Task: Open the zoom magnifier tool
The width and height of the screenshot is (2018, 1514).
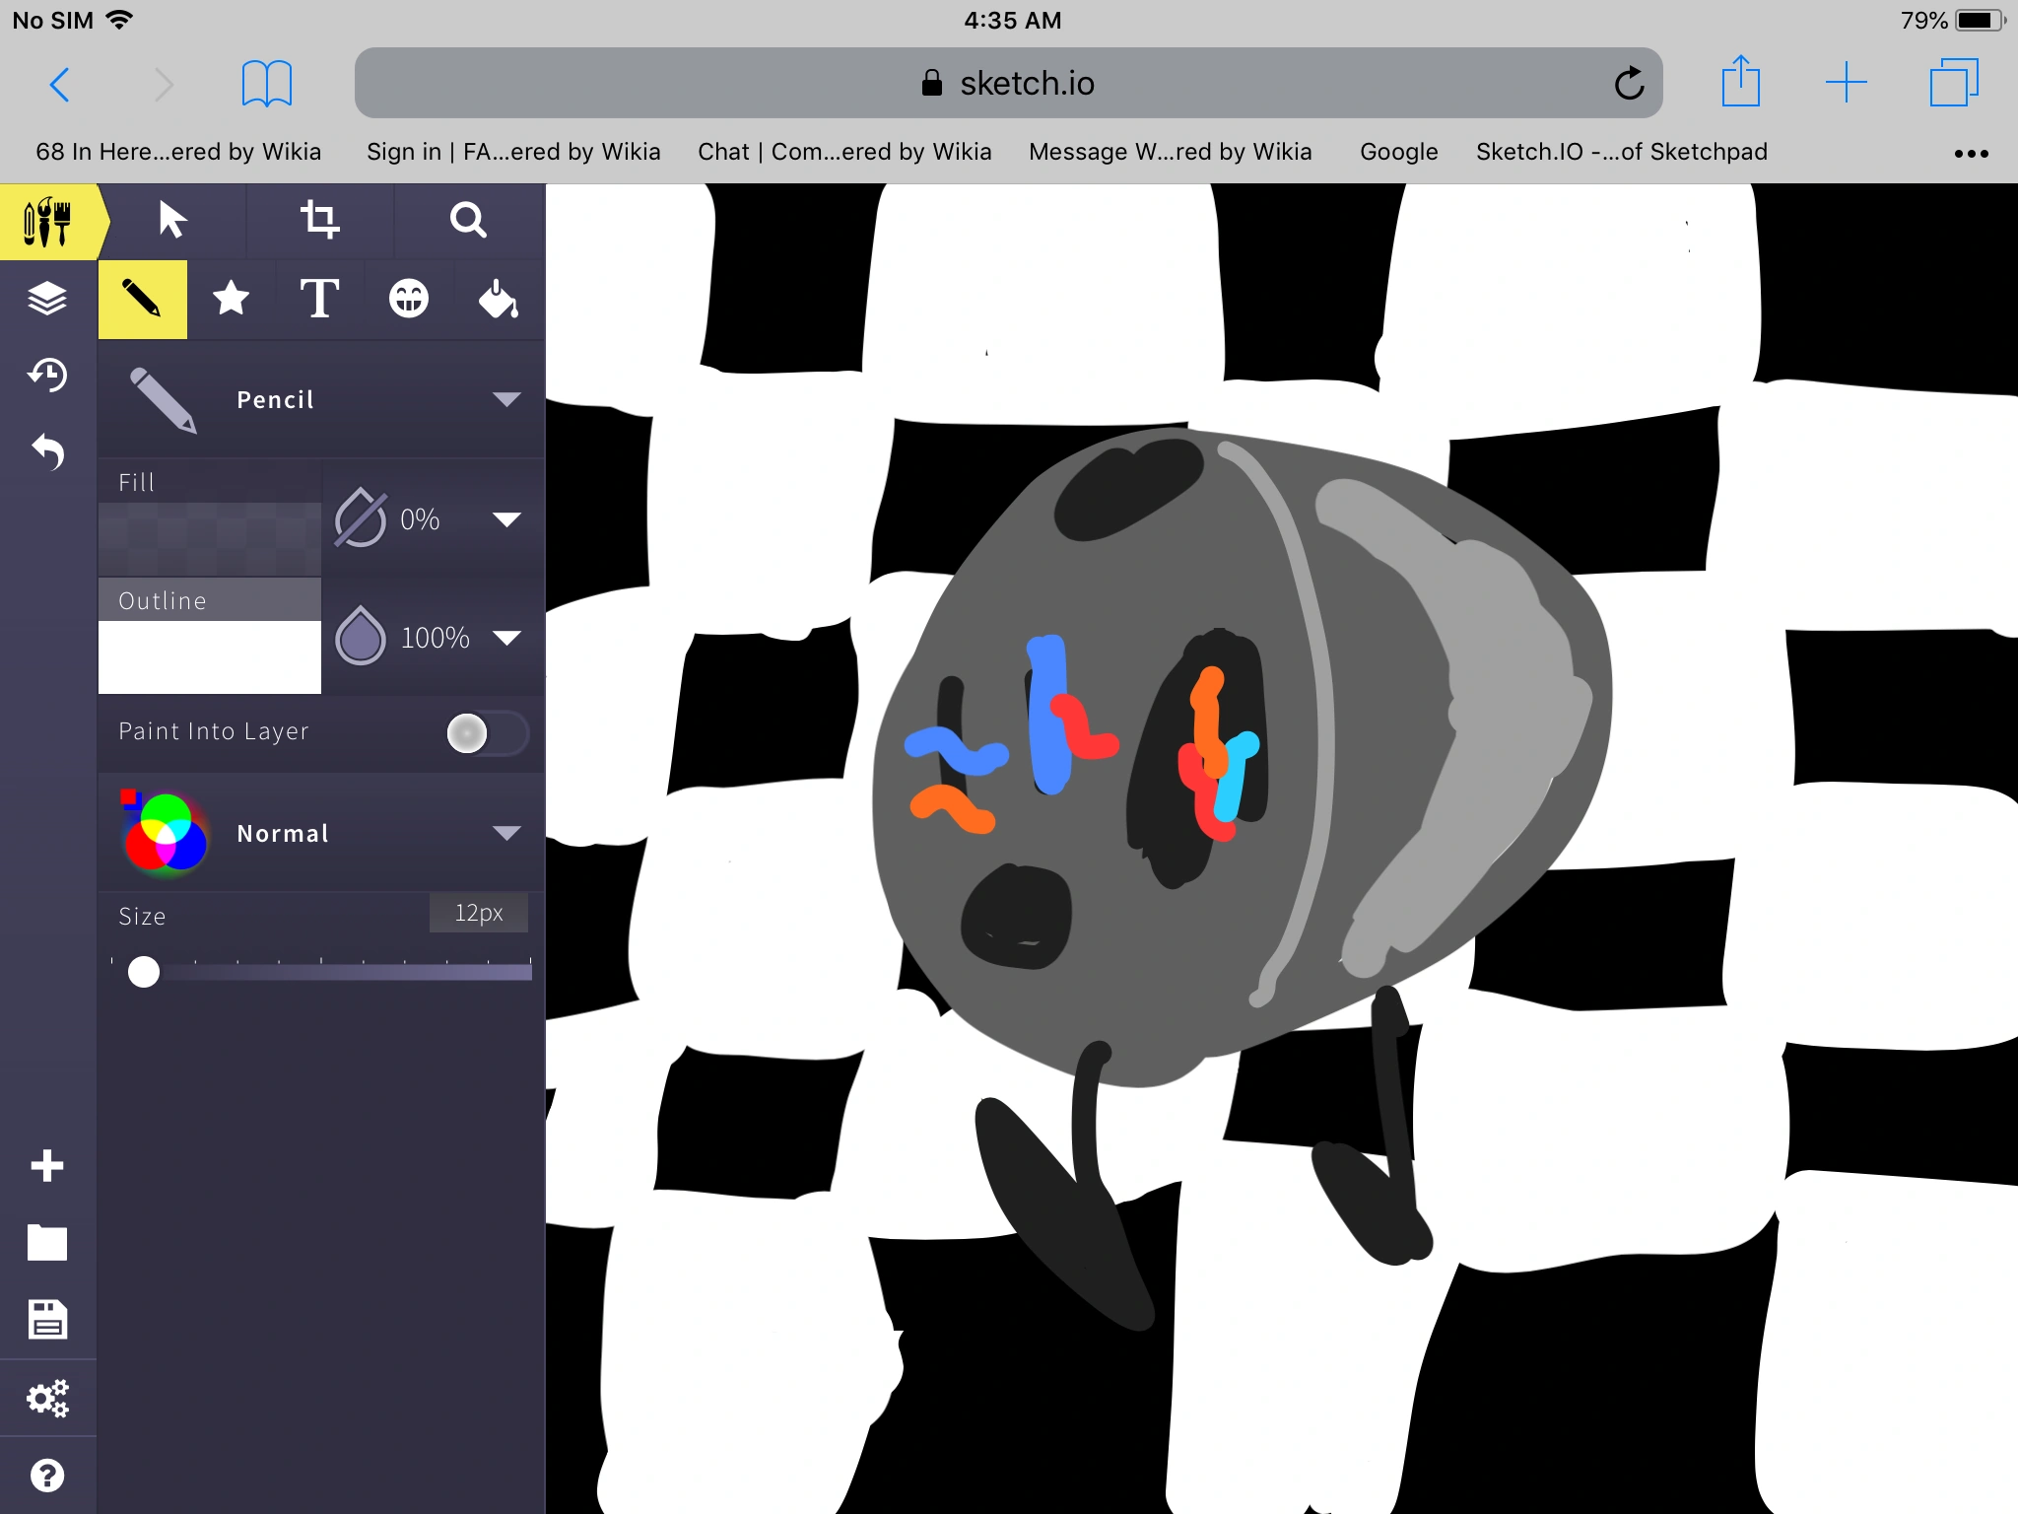Action: click(x=468, y=220)
